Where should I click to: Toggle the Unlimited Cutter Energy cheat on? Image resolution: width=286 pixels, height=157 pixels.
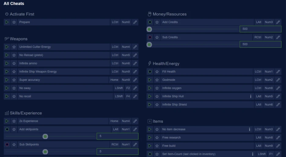[7, 47]
